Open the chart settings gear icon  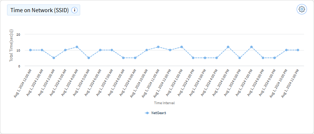click(x=301, y=9)
